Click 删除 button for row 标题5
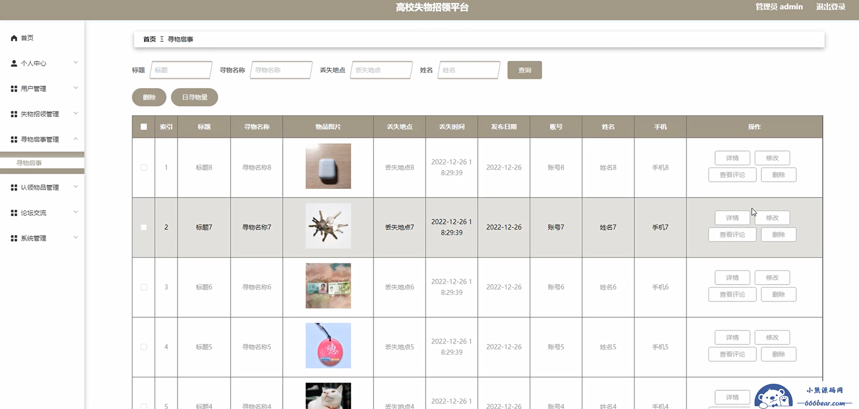This screenshot has height=409, width=859. click(779, 354)
